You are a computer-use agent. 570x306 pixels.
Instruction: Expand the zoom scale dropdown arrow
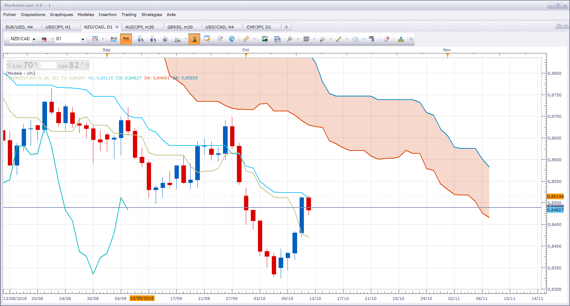186,39
